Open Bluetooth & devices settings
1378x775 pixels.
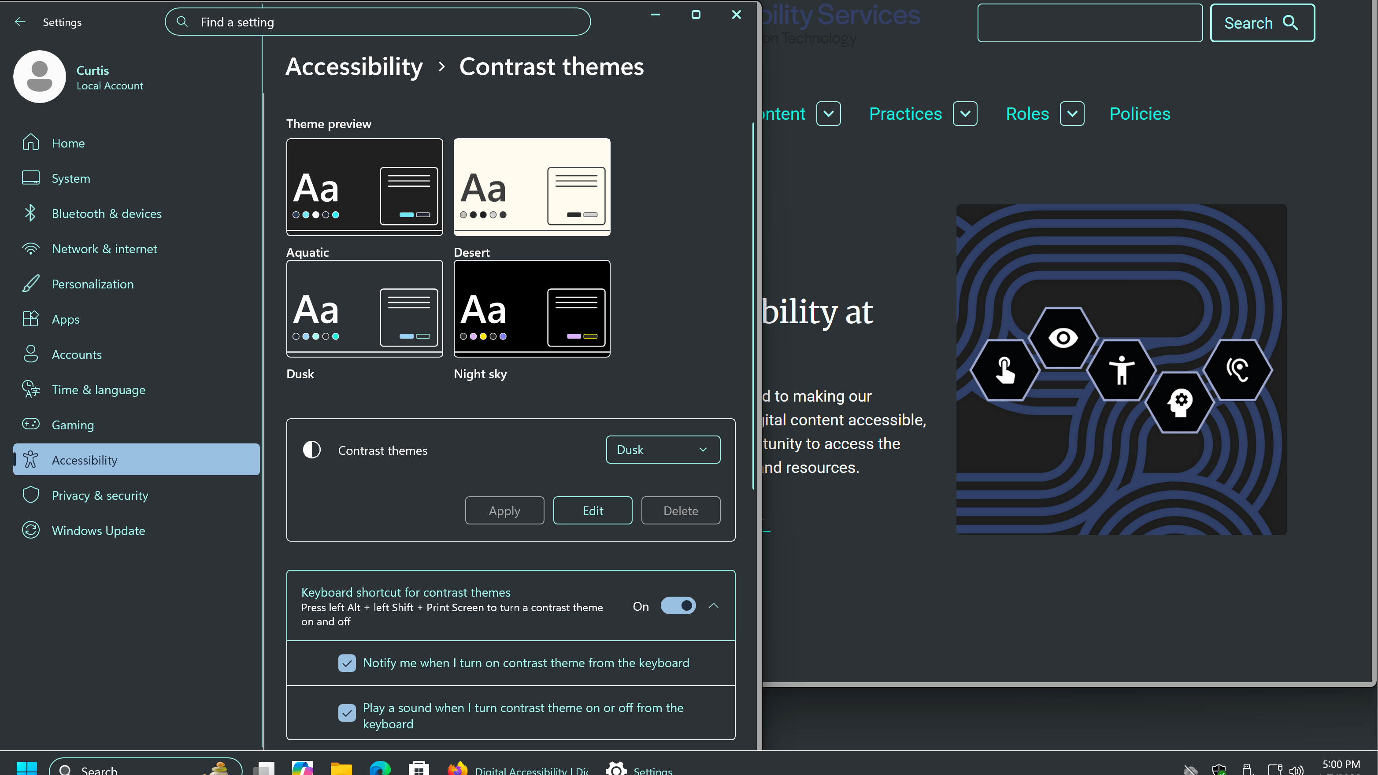coord(137,214)
